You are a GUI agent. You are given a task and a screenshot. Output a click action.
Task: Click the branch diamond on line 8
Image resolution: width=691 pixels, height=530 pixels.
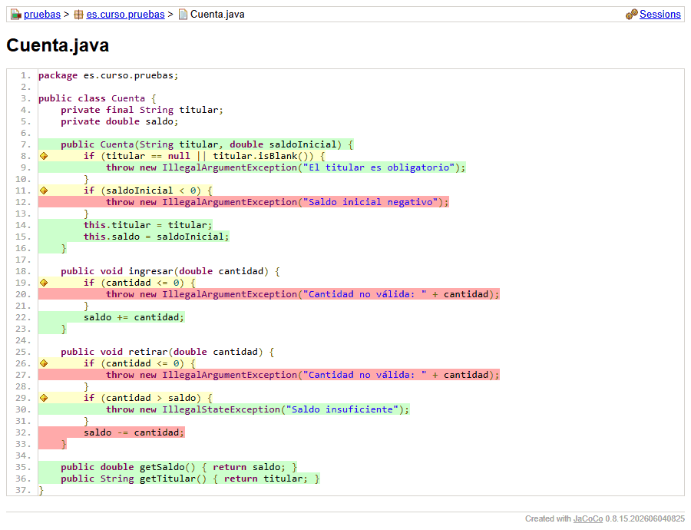44,156
